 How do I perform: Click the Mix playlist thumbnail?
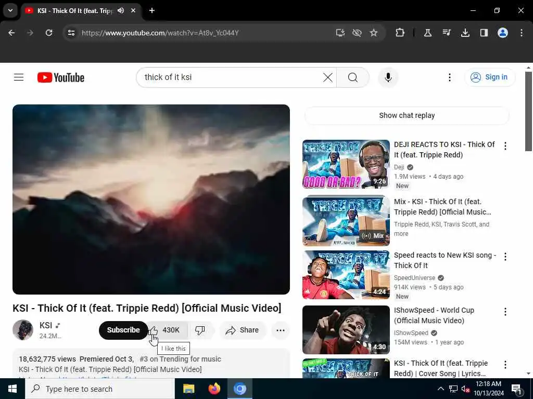346,220
